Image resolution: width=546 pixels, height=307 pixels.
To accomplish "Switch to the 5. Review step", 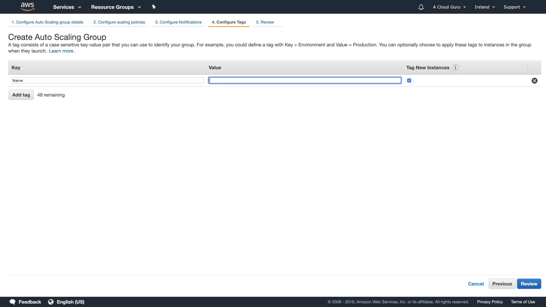I will (x=265, y=22).
